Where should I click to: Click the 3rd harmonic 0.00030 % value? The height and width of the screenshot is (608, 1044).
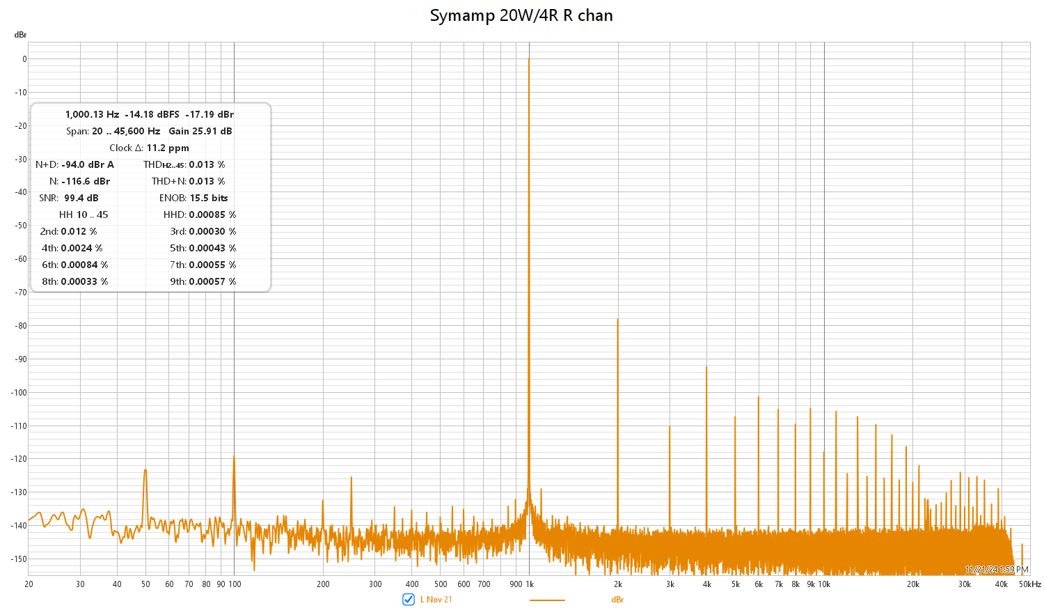click(212, 231)
